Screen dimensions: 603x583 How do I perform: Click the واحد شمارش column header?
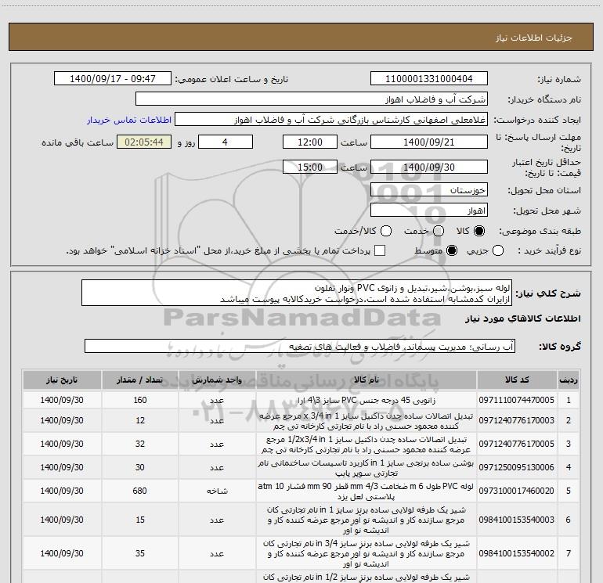pos(217,380)
